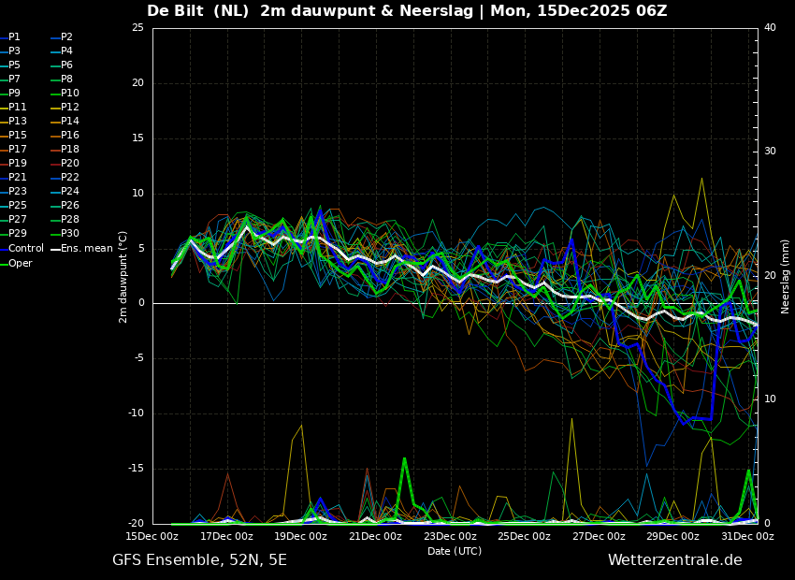
Task: Click the -20 value on dauwpunt axis
Action: click(x=137, y=523)
